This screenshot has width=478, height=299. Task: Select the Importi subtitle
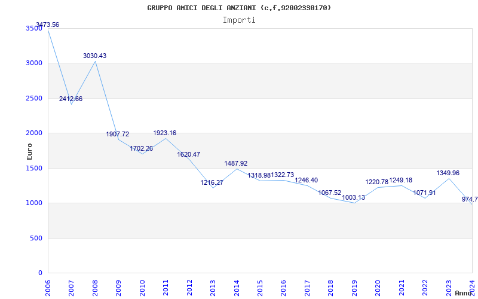coord(239,20)
